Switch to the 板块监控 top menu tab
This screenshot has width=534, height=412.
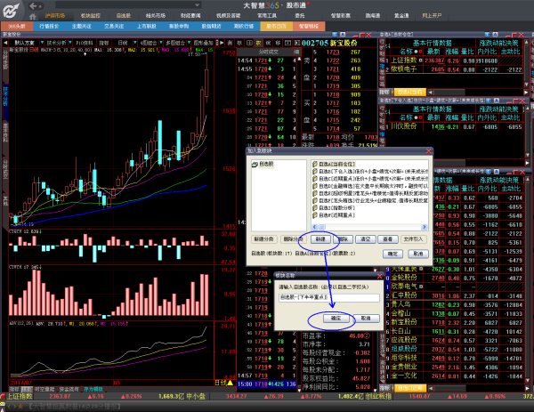point(92,15)
